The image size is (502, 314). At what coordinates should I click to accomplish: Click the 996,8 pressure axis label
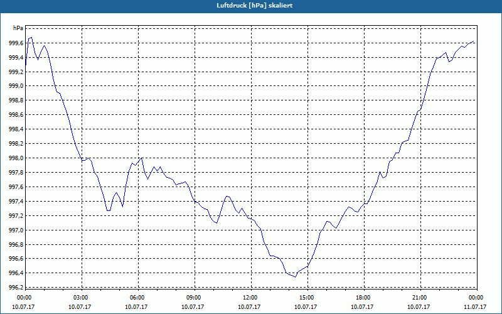[x=16, y=245]
